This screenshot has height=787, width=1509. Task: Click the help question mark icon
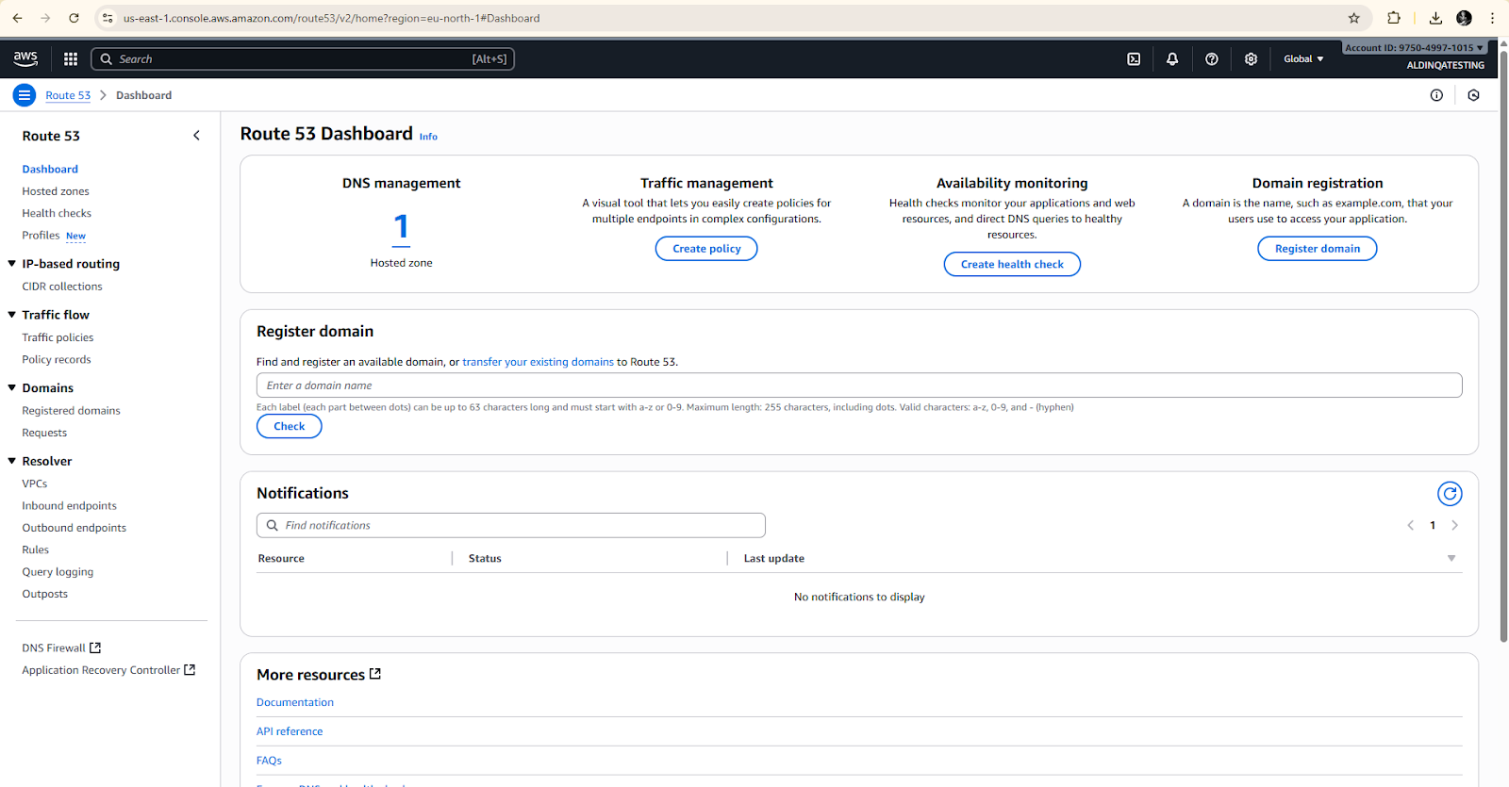click(x=1212, y=59)
